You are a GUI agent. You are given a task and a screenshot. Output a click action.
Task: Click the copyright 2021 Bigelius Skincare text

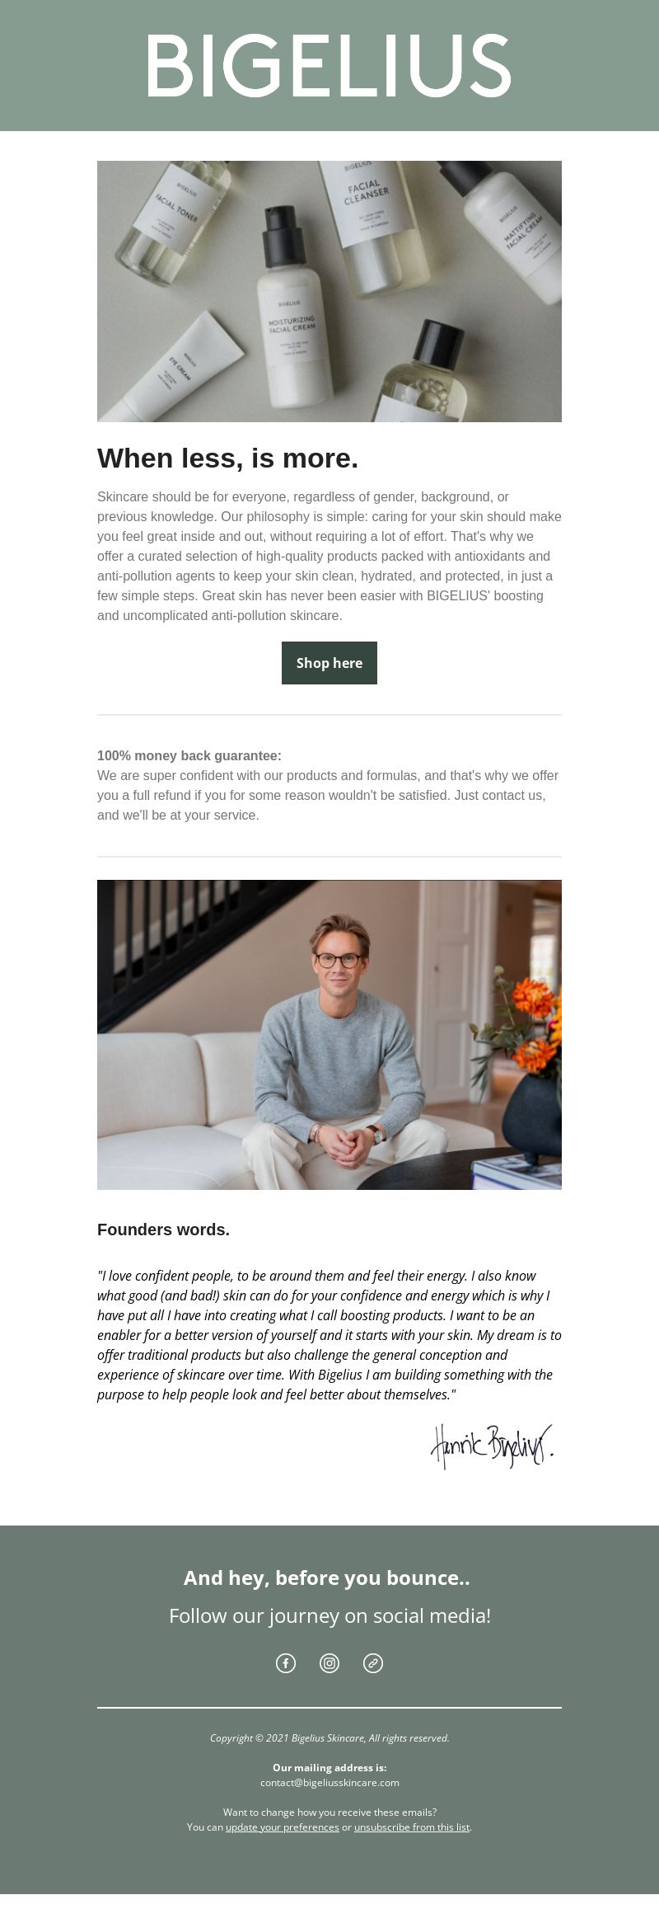pos(329,1737)
